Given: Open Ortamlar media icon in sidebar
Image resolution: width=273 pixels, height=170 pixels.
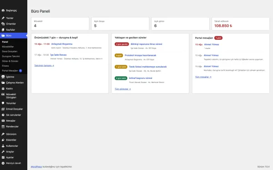Looking at the screenshot, I should click(3, 24).
